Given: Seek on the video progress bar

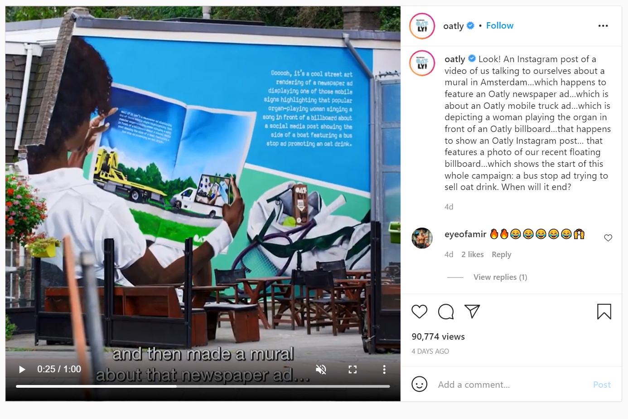Looking at the screenshot, I should click(203, 386).
